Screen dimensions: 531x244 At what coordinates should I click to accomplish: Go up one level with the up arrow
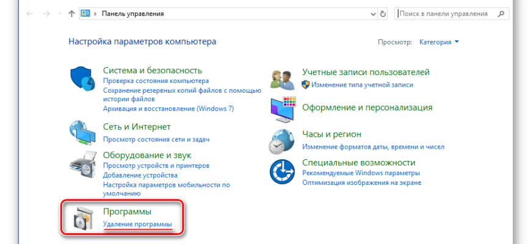click(71, 14)
